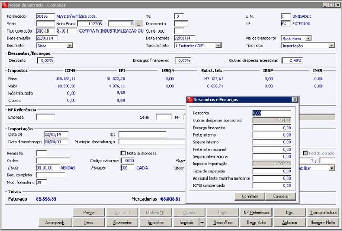Confirm the Descontos e Encargos dialog
Viewport: 342px width, 231px height.
250,196
